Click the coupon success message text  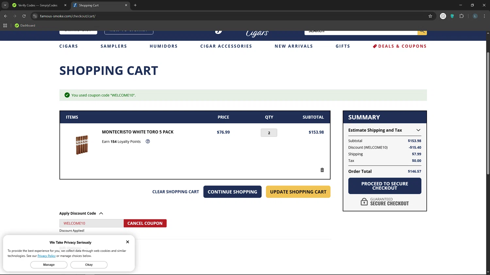pyautogui.click(x=104, y=95)
